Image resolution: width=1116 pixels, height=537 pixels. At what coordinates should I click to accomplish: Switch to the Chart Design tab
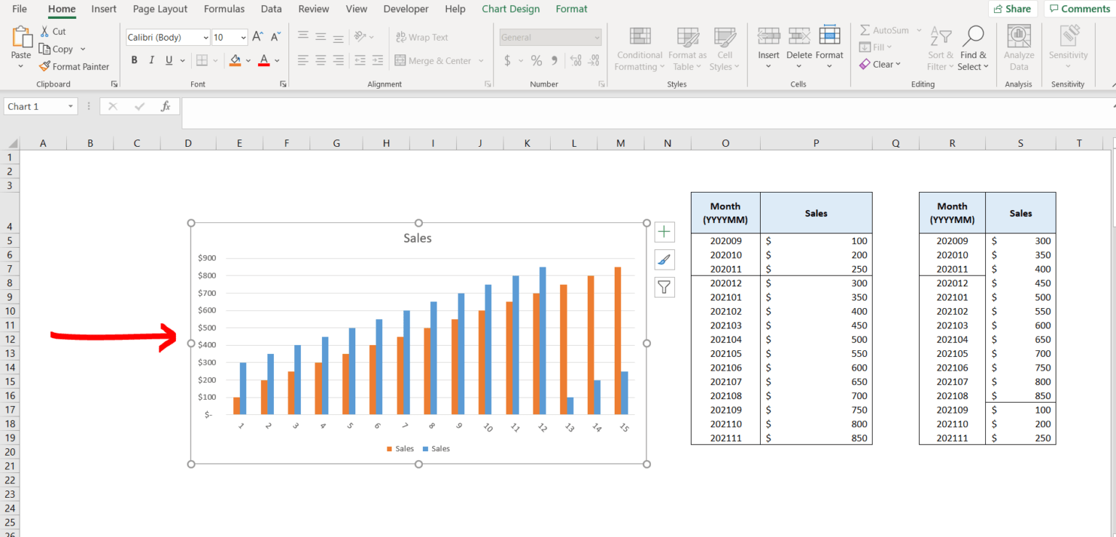pyautogui.click(x=510, y=9)
